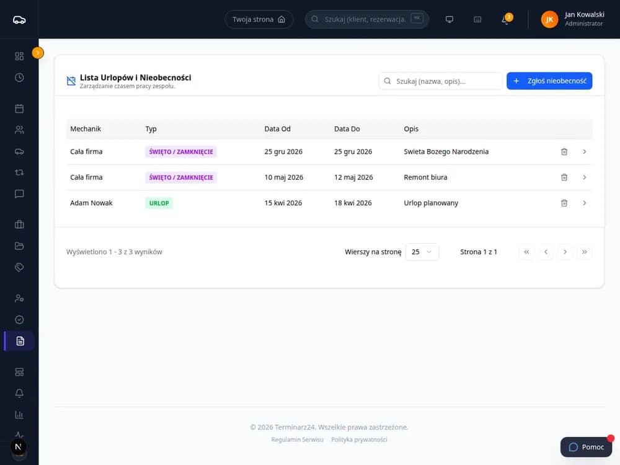The width and height of the screenshot is (620, 465).
Task: Focus the Szukaj (nazwa, opis) search field
Action: tap(440, 81)
